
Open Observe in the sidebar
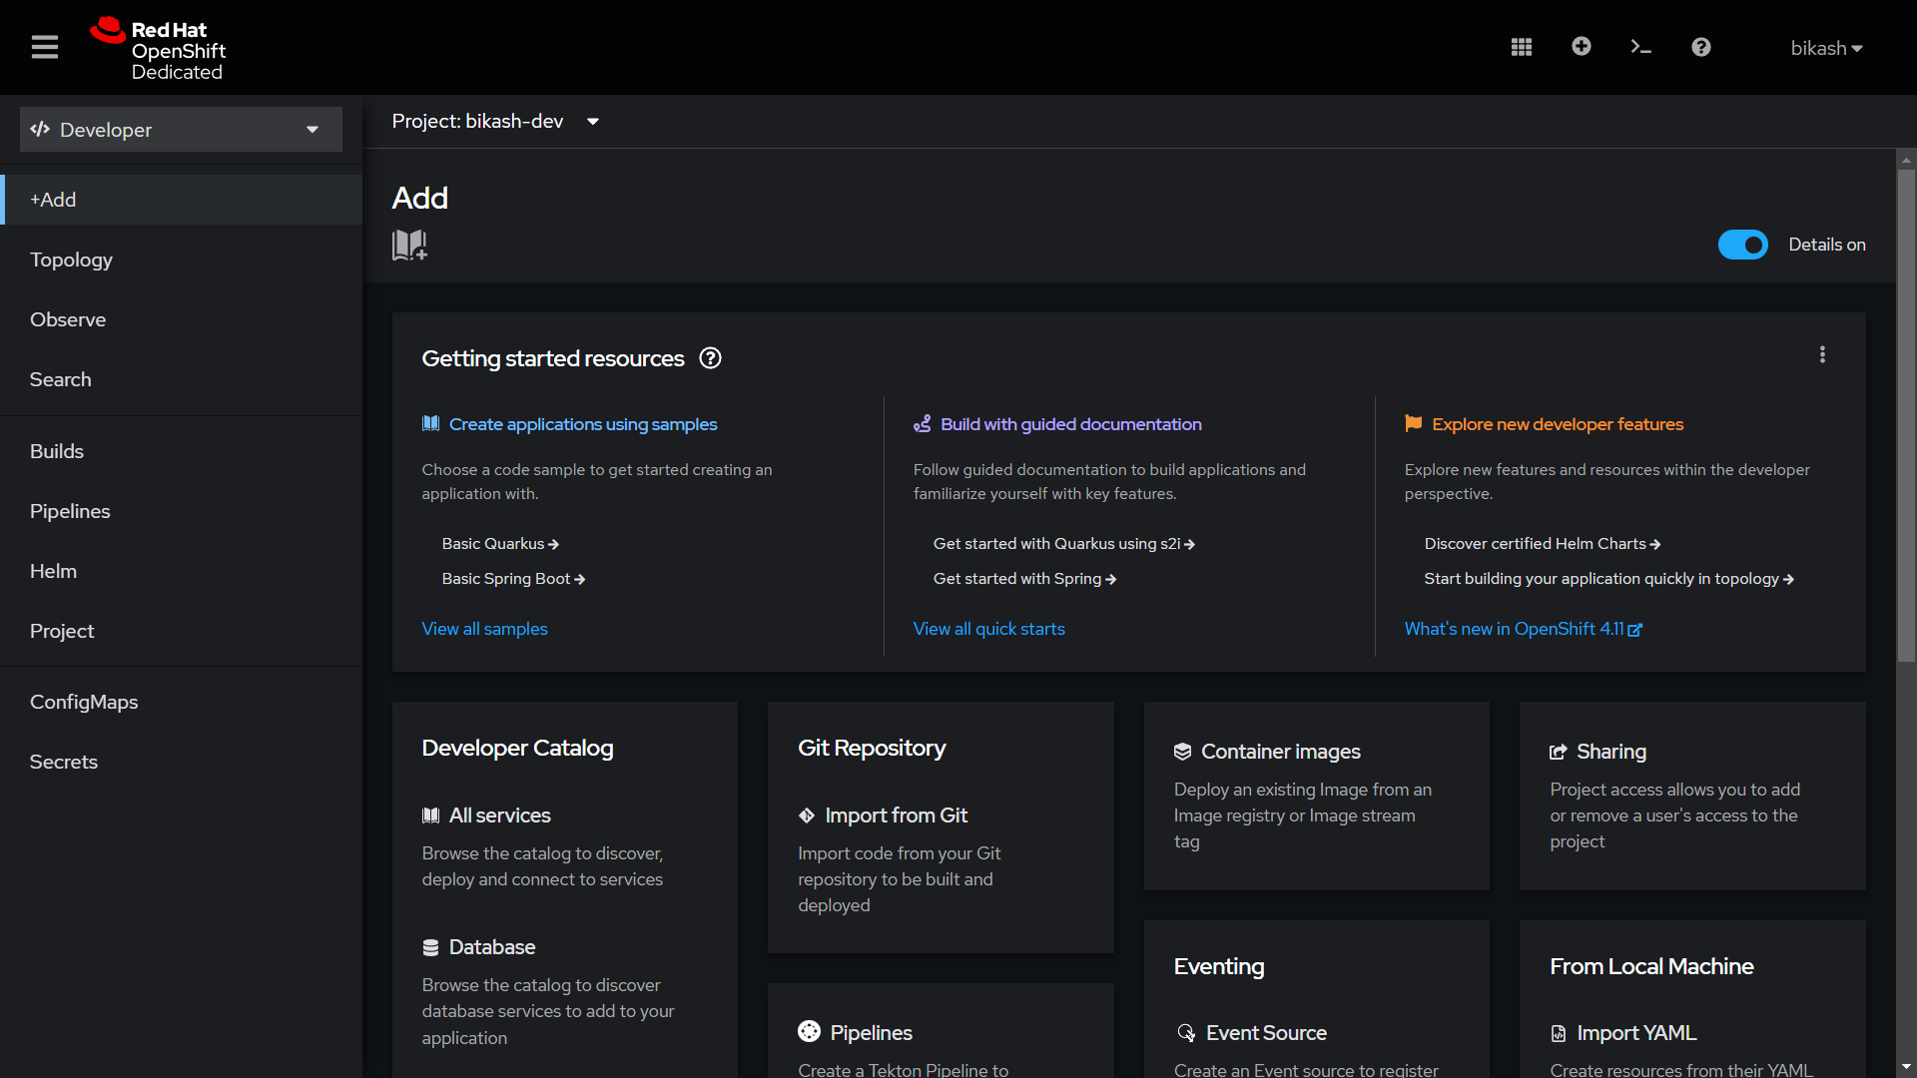[x=181, y=319]
